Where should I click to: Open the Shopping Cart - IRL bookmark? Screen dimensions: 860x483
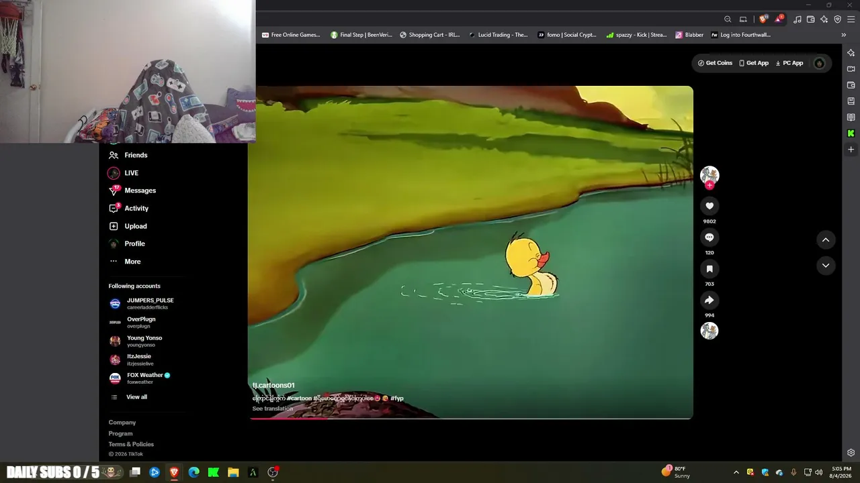pyautogui.click(x=430, y=35)
